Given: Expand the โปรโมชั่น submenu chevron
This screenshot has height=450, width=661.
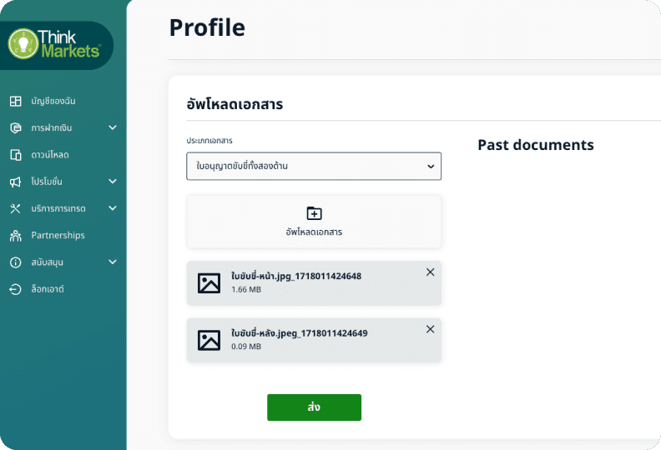Looking at the screenshot, I should click(113, 182).
